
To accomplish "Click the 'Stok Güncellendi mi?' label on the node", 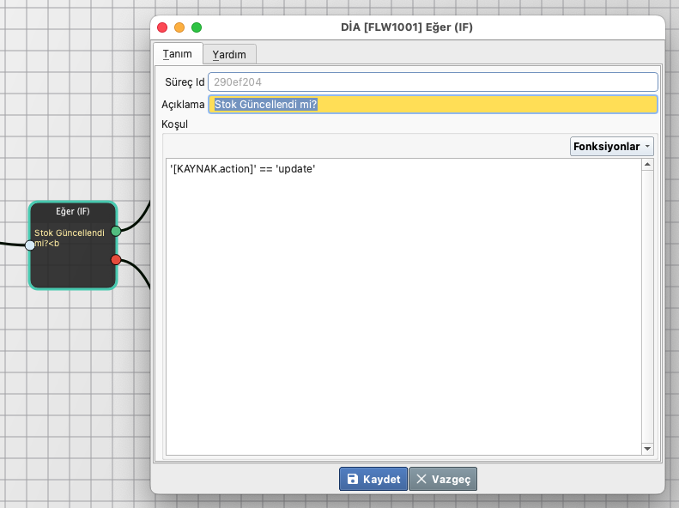I will (69, 238).
